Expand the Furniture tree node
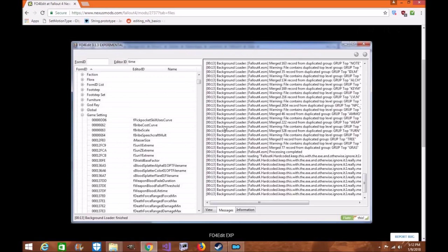Viewport: 448px width, 252px height. point(82,100)
